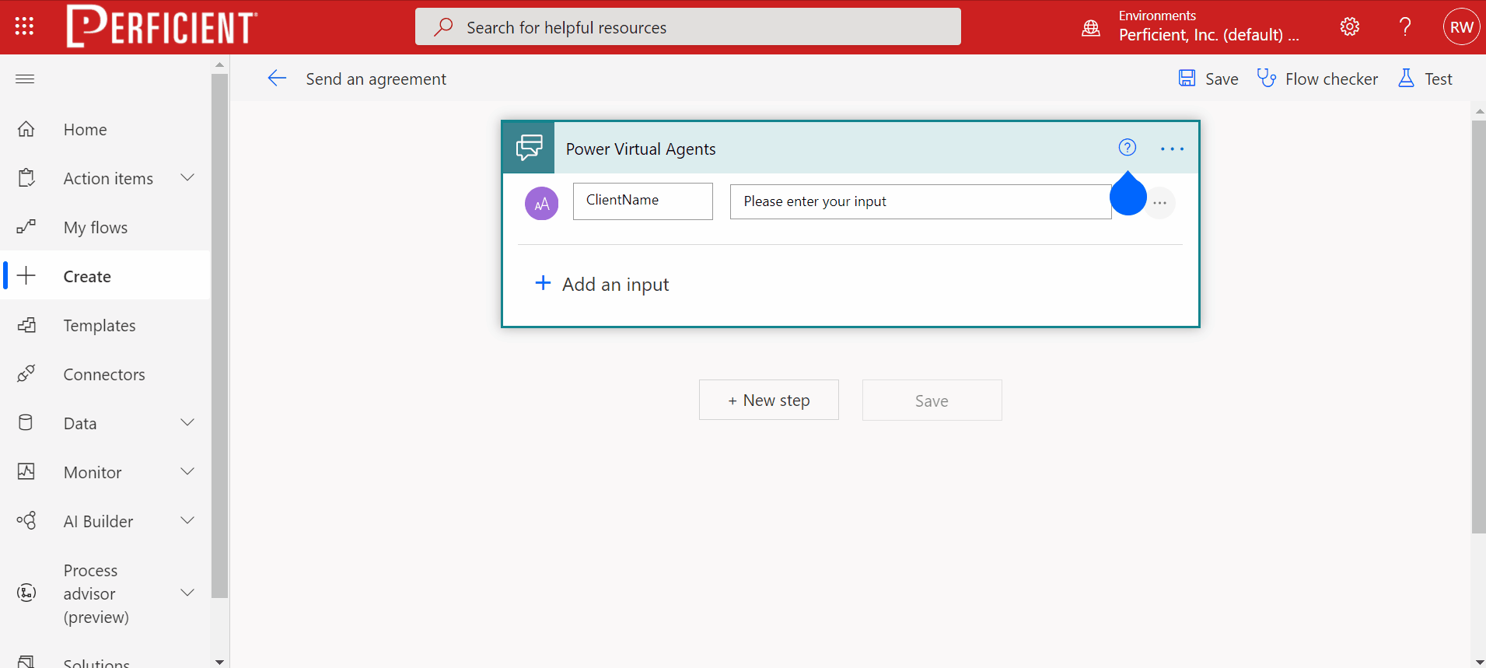Viewport: 1486px width, 668px height.
Task: Run Flow checker from toolbar
Action: pos(1317,79)
